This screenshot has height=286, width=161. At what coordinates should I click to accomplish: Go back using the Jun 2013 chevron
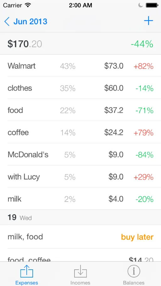pos(7,21)
